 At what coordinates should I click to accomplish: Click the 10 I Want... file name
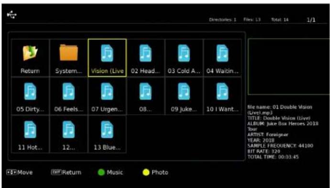tap(222, 109)
